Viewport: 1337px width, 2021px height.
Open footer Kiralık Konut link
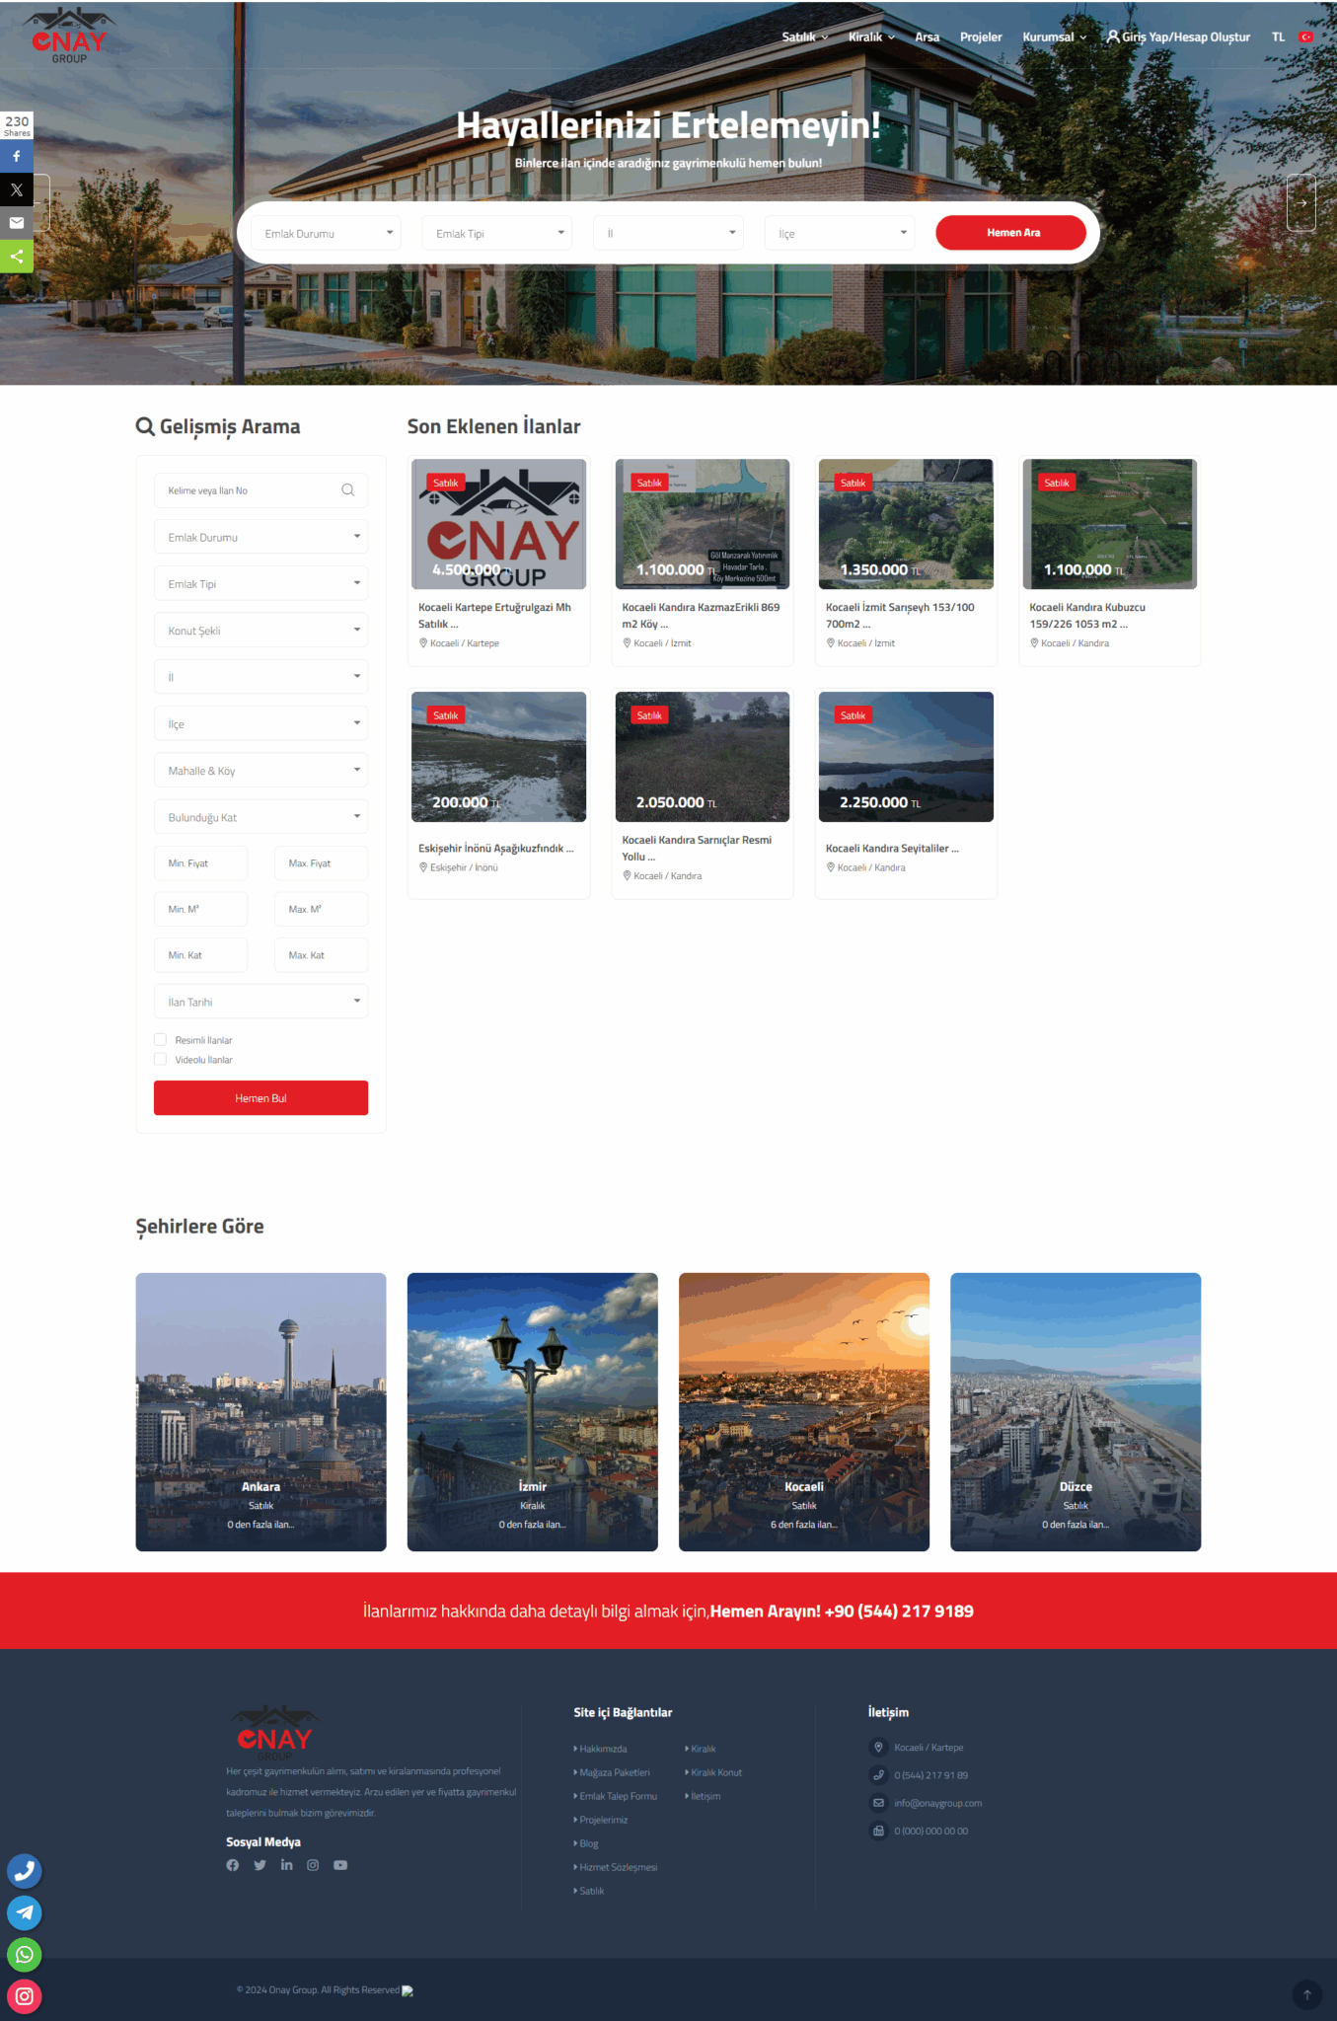[x=714, y=1772]
